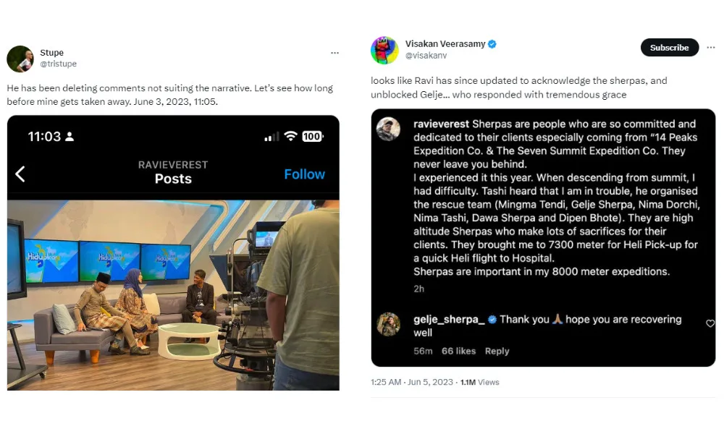724x434 pixels.
Task: Tap the back arrow in the Instagram screenshot
Action: click(20, 174)
